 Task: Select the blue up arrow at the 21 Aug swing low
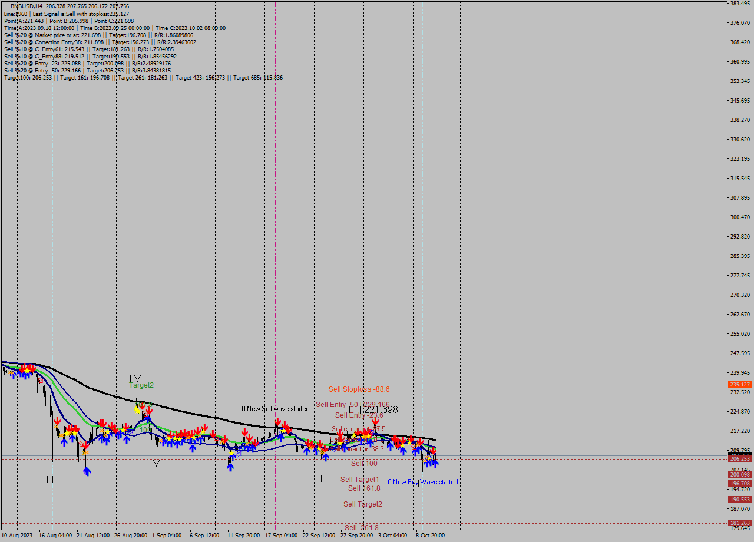point(87,470)
